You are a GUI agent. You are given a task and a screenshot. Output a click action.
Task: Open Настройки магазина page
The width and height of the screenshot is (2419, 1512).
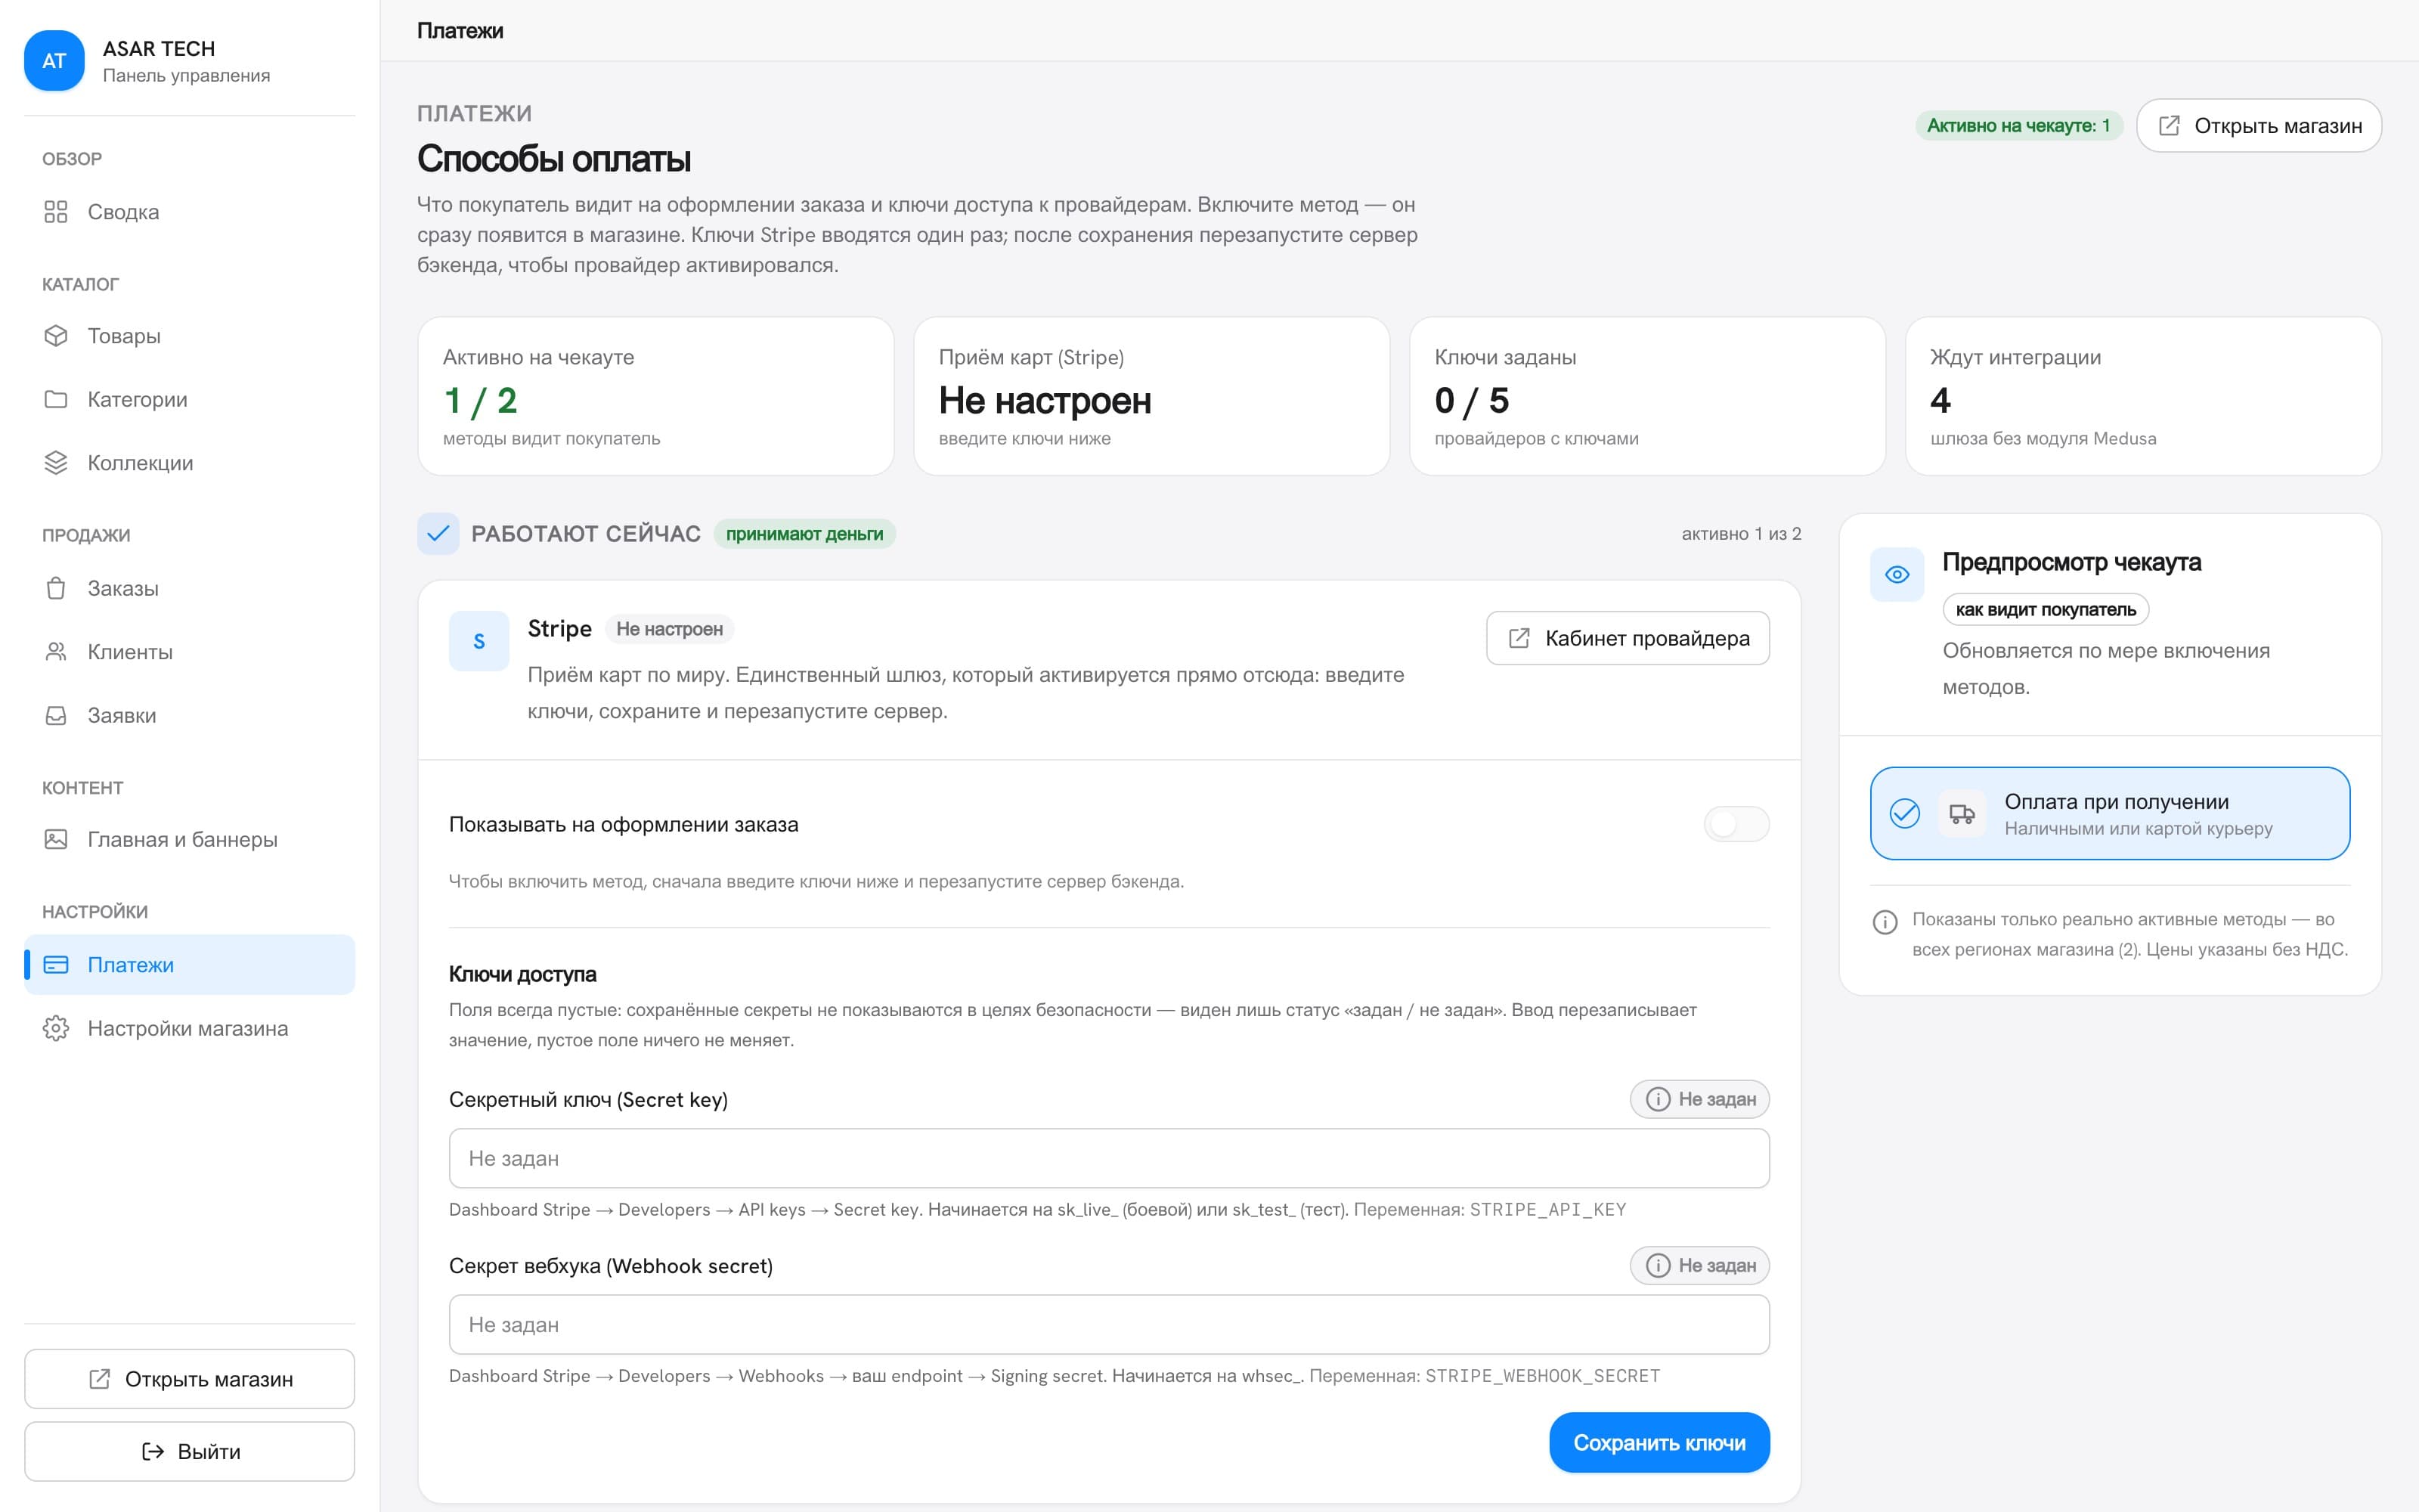click(x=189, y=1028)
